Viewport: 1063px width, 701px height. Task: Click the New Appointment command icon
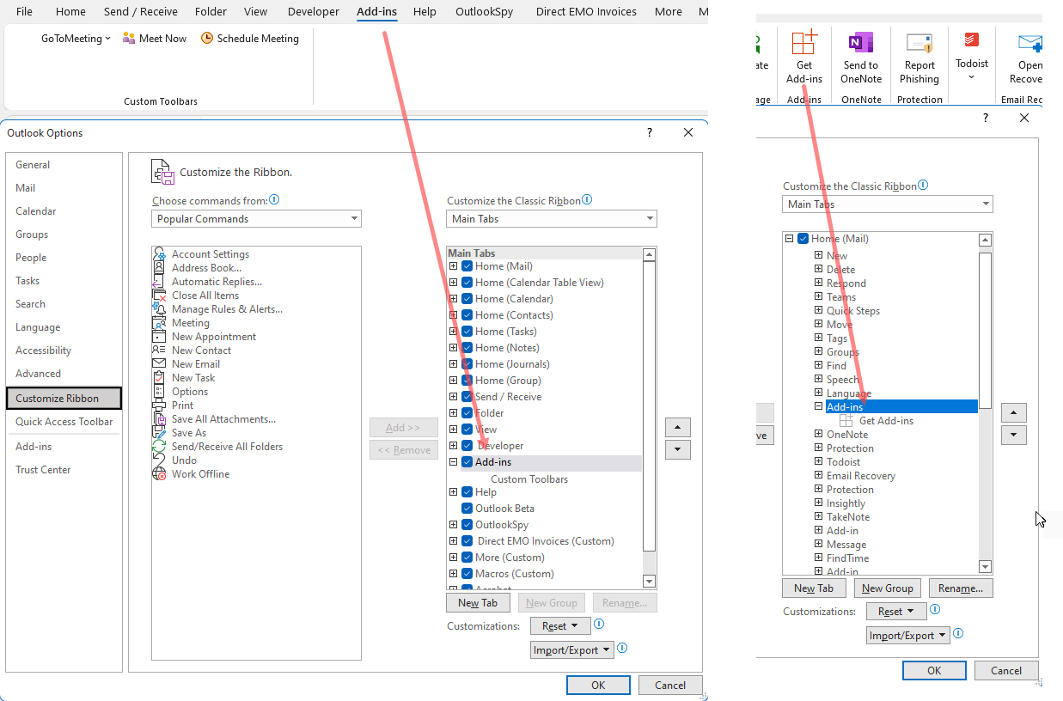tap(159, 337)
